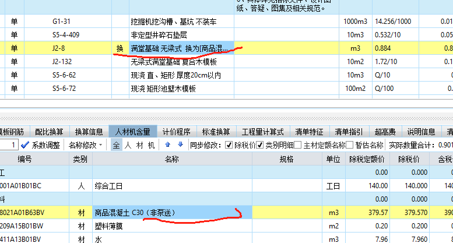Click the blue move-up arrow icon

(167, 145)
